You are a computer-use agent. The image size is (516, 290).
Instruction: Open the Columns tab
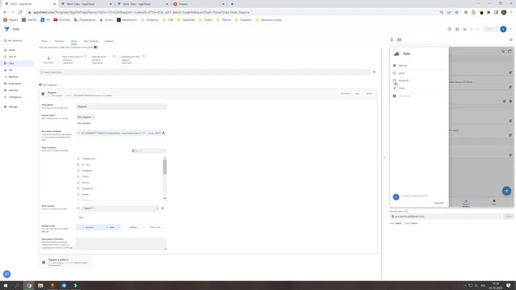(59, 41)
